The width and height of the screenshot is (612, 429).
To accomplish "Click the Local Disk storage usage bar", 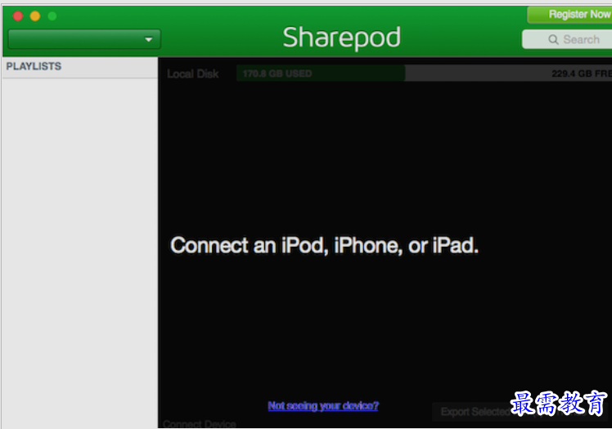I will (x=425, y=74).
